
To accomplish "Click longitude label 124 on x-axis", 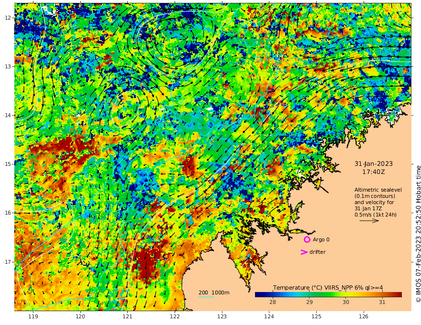I will [x=269, y=316].
